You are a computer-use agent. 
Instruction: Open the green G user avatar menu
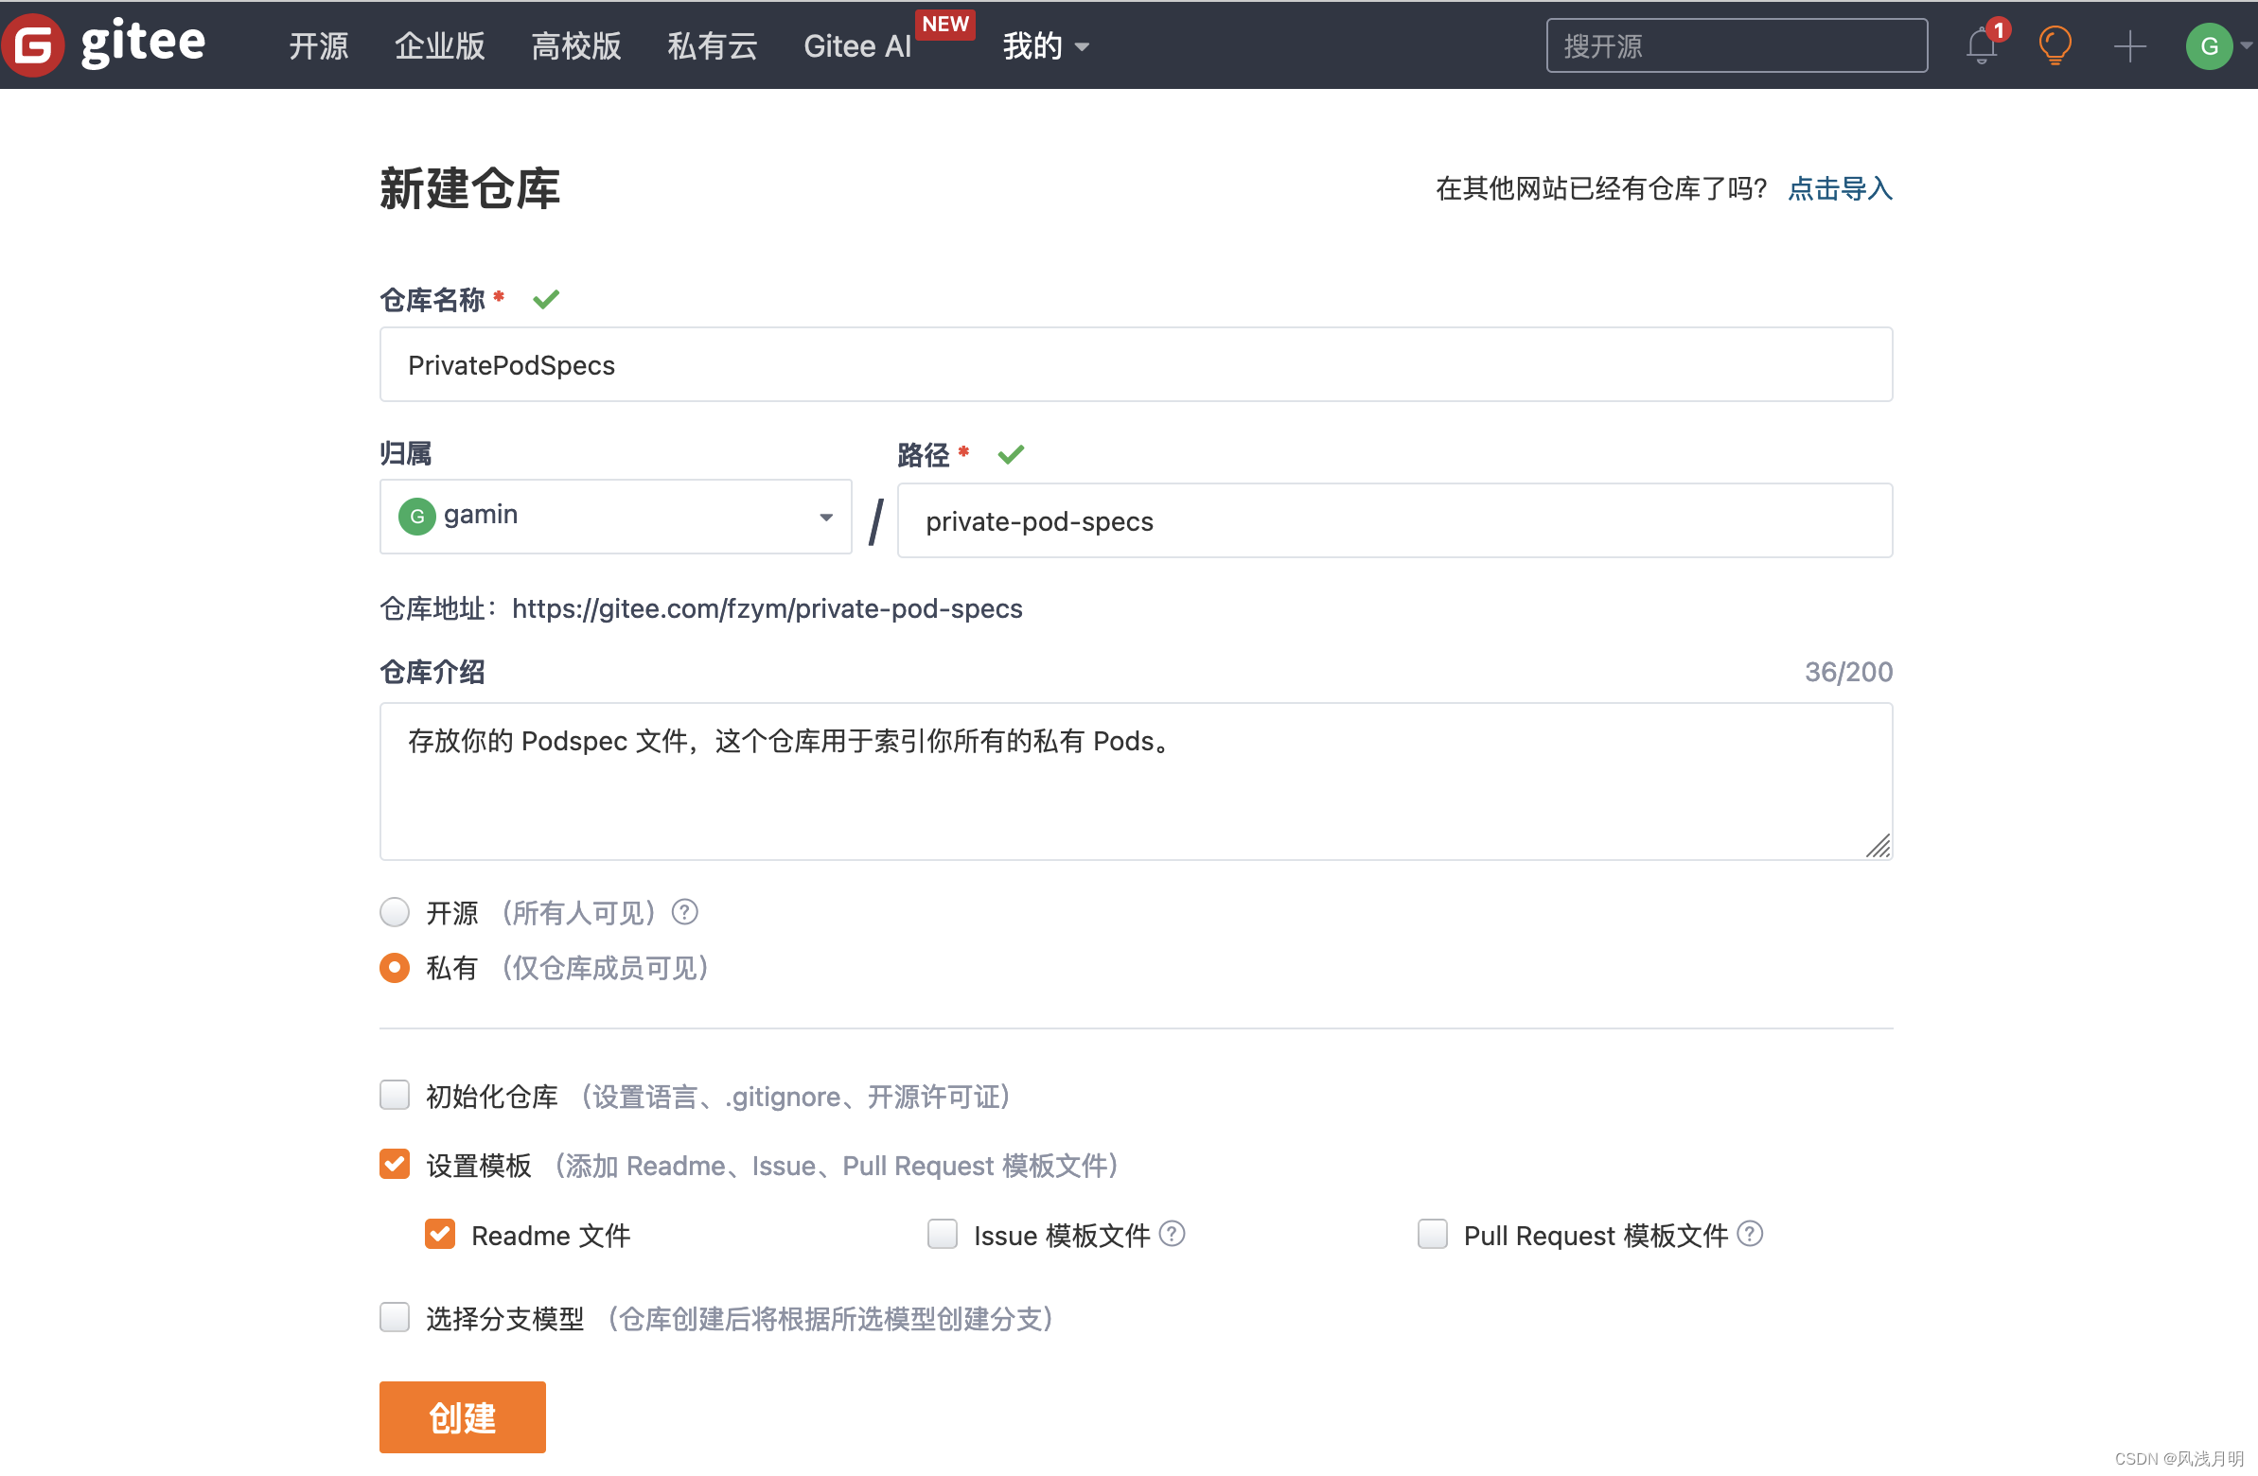(x=2209, y=45)
